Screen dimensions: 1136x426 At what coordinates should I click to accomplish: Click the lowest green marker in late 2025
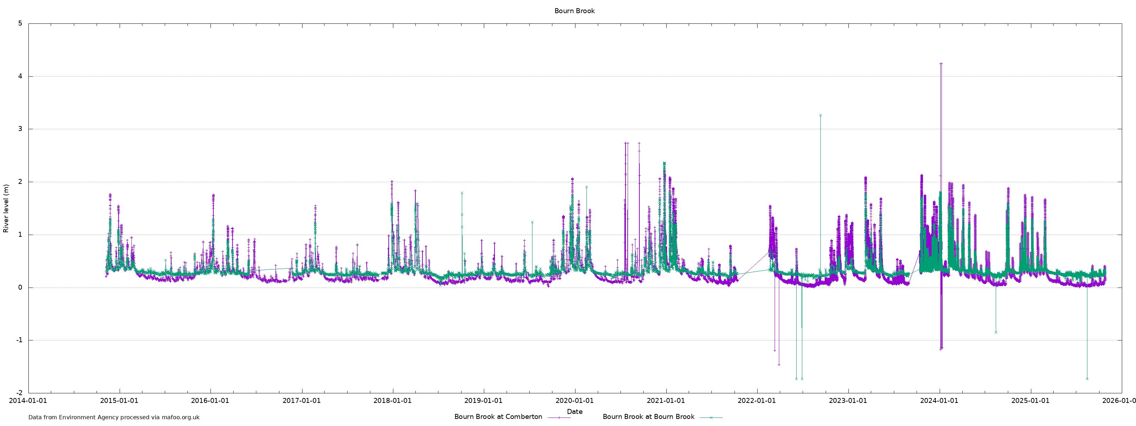tap(1087, 379)
